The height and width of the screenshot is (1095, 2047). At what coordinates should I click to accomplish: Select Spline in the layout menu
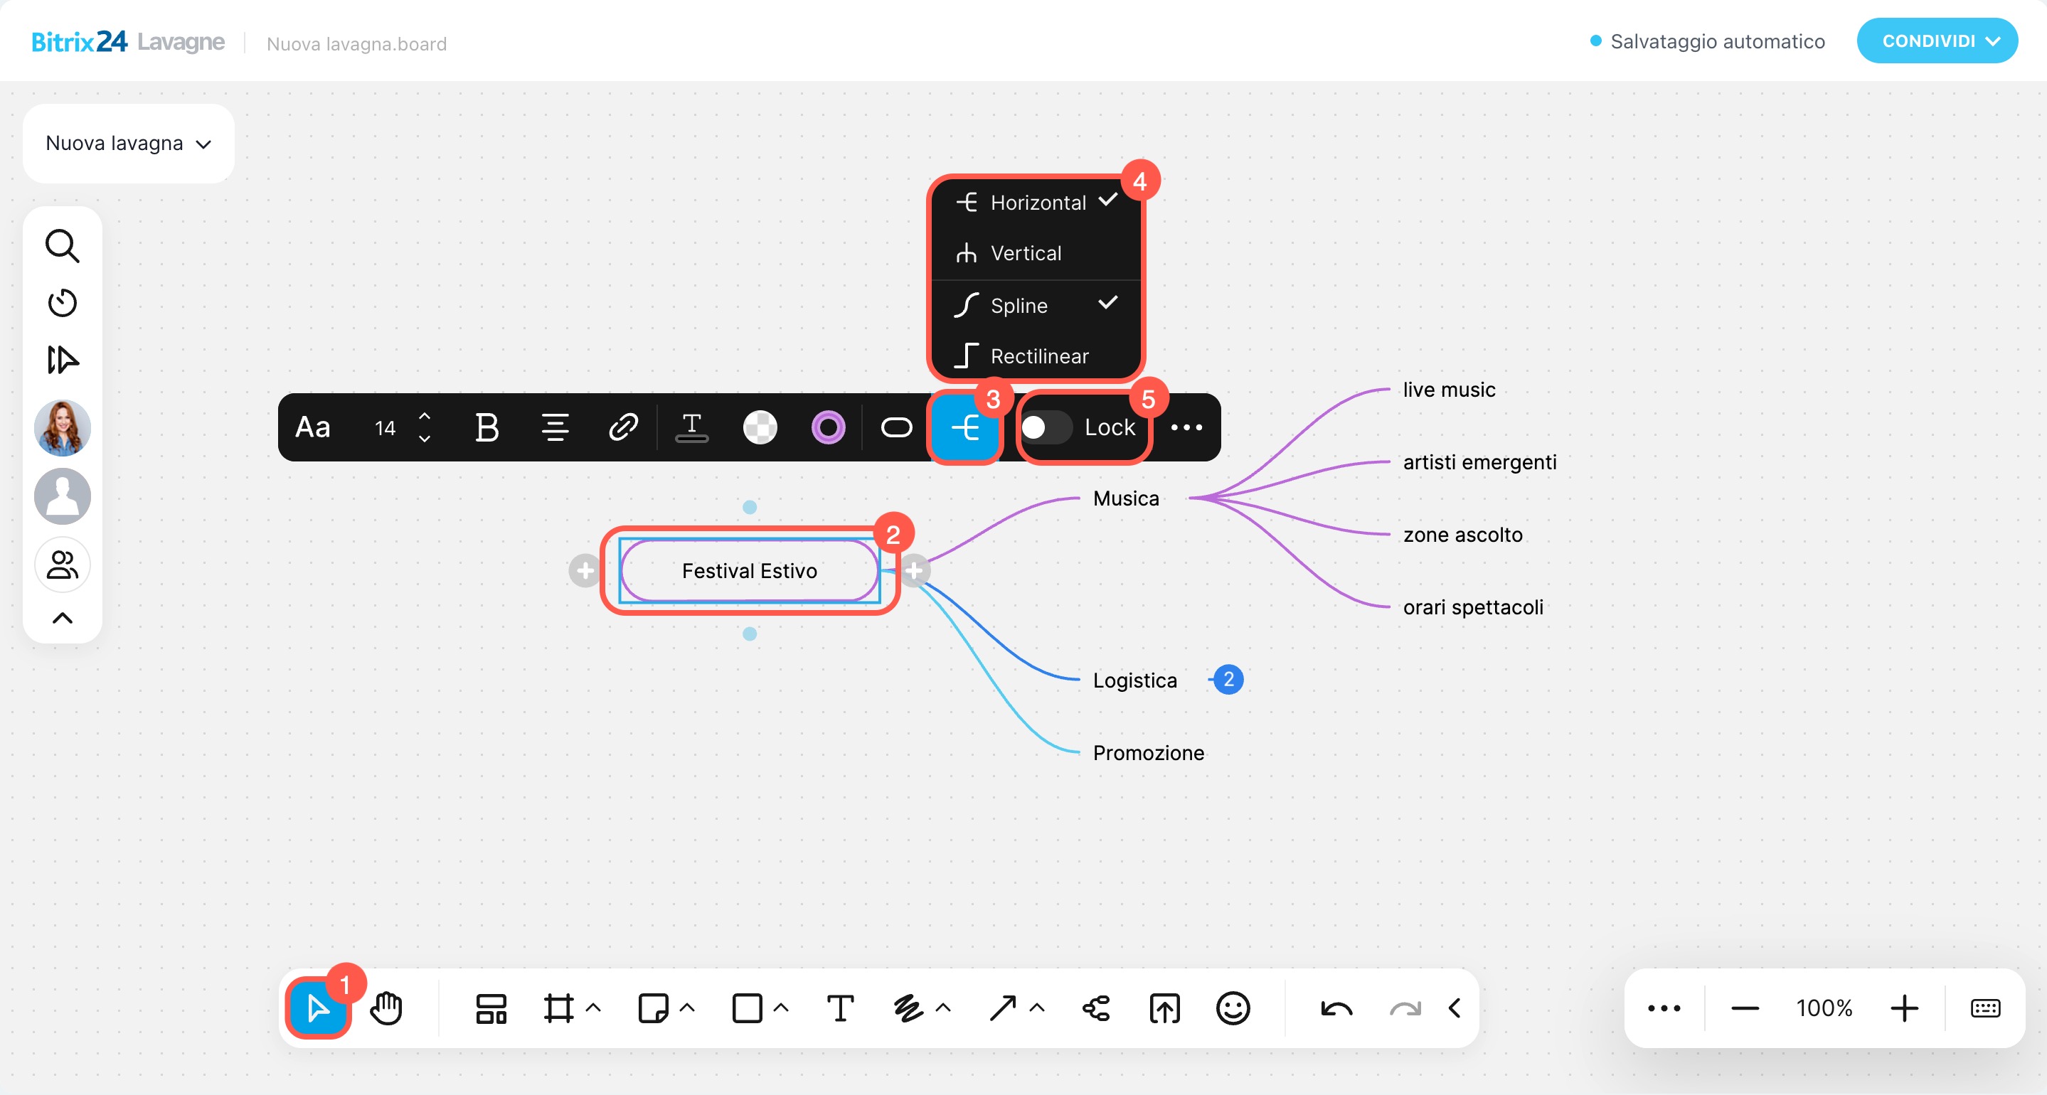coord(1019,305)
